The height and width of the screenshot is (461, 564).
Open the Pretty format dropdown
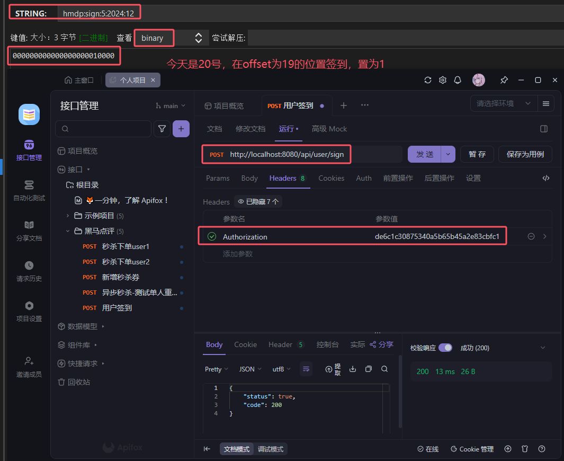point(216,369)
